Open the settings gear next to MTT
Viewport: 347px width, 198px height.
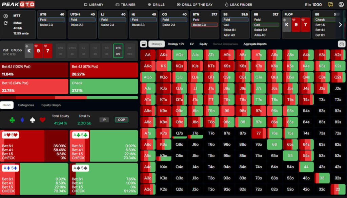(5, 16)
